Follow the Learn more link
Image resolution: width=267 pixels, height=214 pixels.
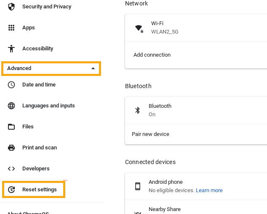point(209,191)
